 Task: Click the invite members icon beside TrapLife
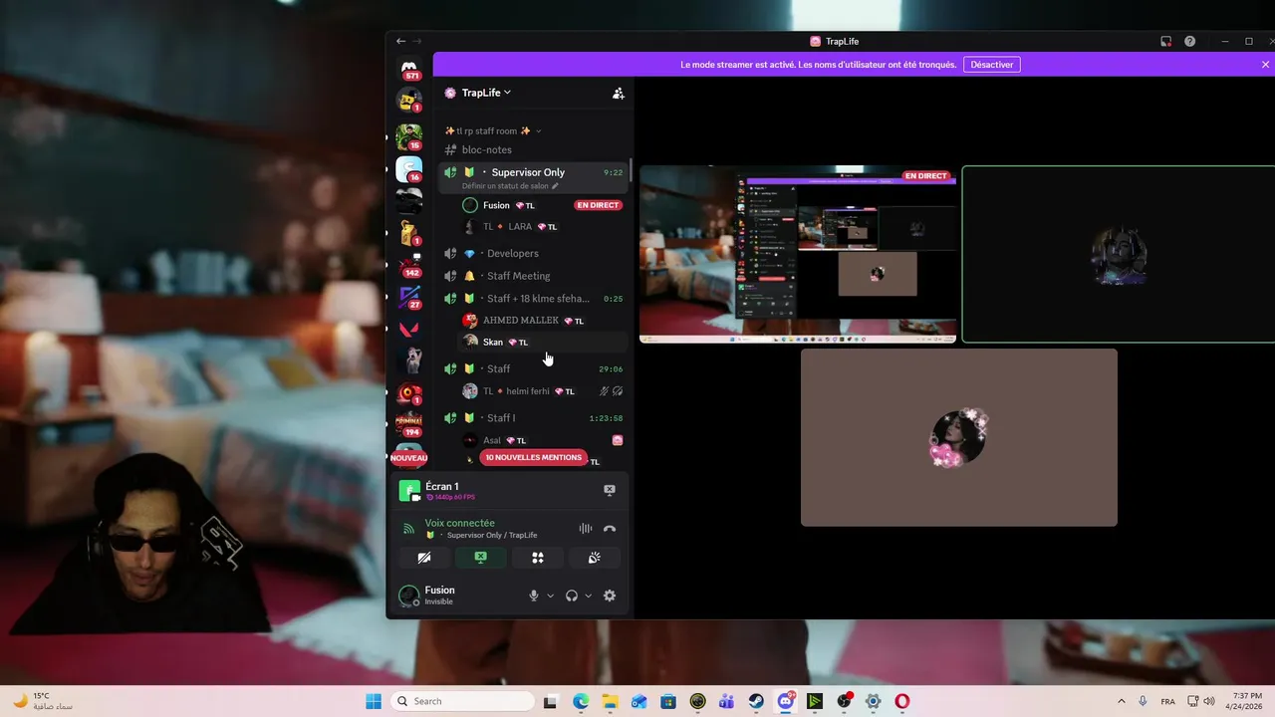click(618, 93)
